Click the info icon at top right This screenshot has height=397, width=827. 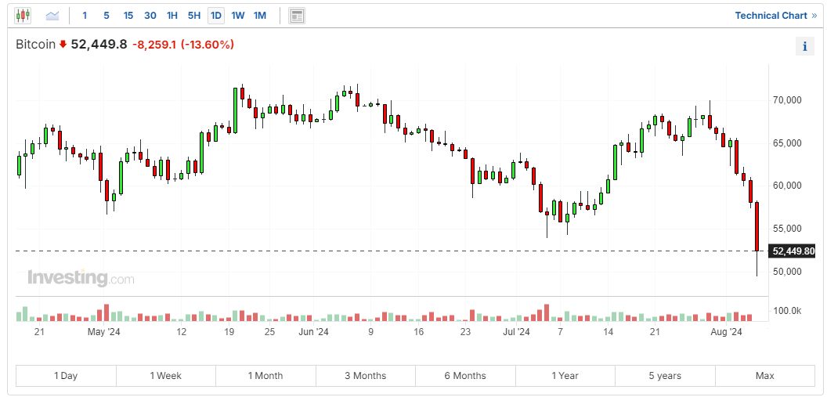[804, 46]
